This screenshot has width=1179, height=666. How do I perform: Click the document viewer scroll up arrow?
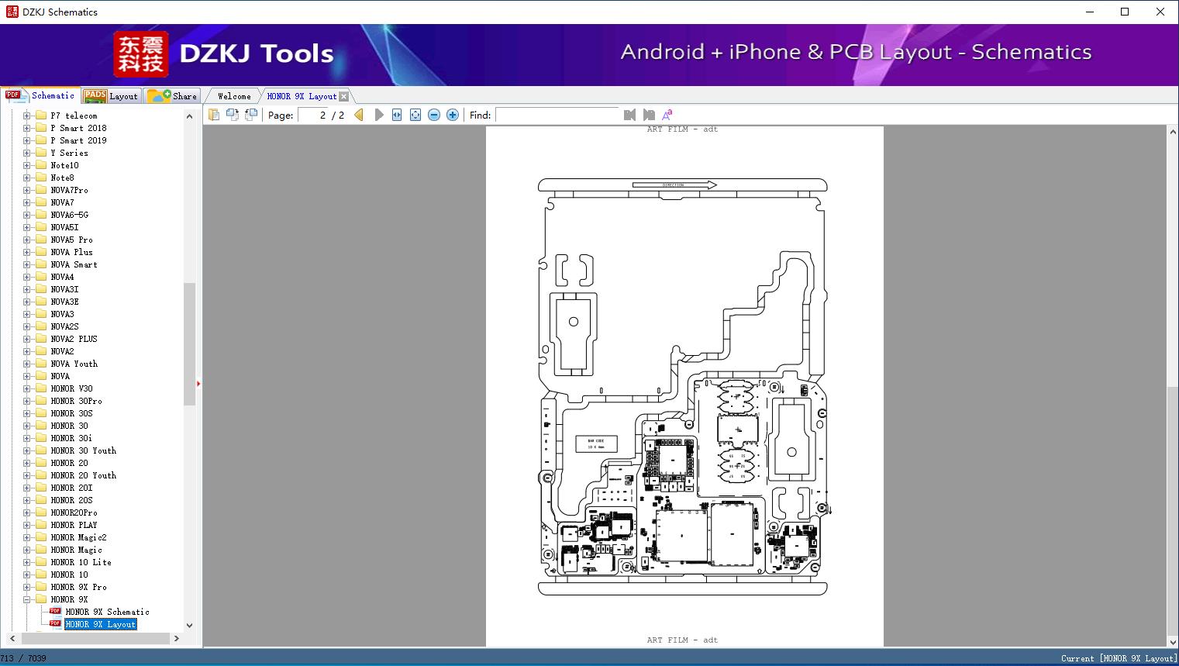tap(1172, 133)
